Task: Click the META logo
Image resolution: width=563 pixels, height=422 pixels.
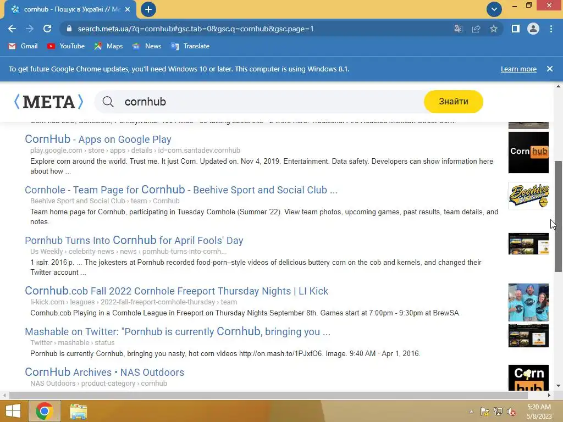Action: 49,102
